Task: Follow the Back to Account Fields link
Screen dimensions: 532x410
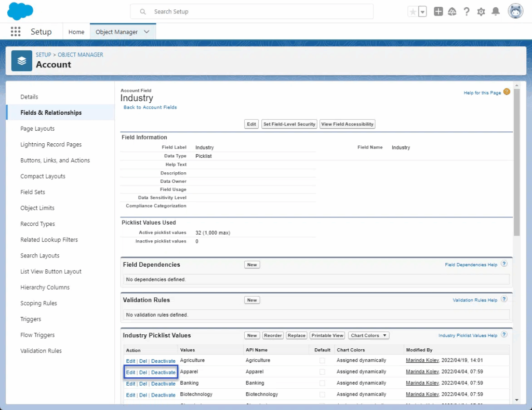Action: (150, 107)
